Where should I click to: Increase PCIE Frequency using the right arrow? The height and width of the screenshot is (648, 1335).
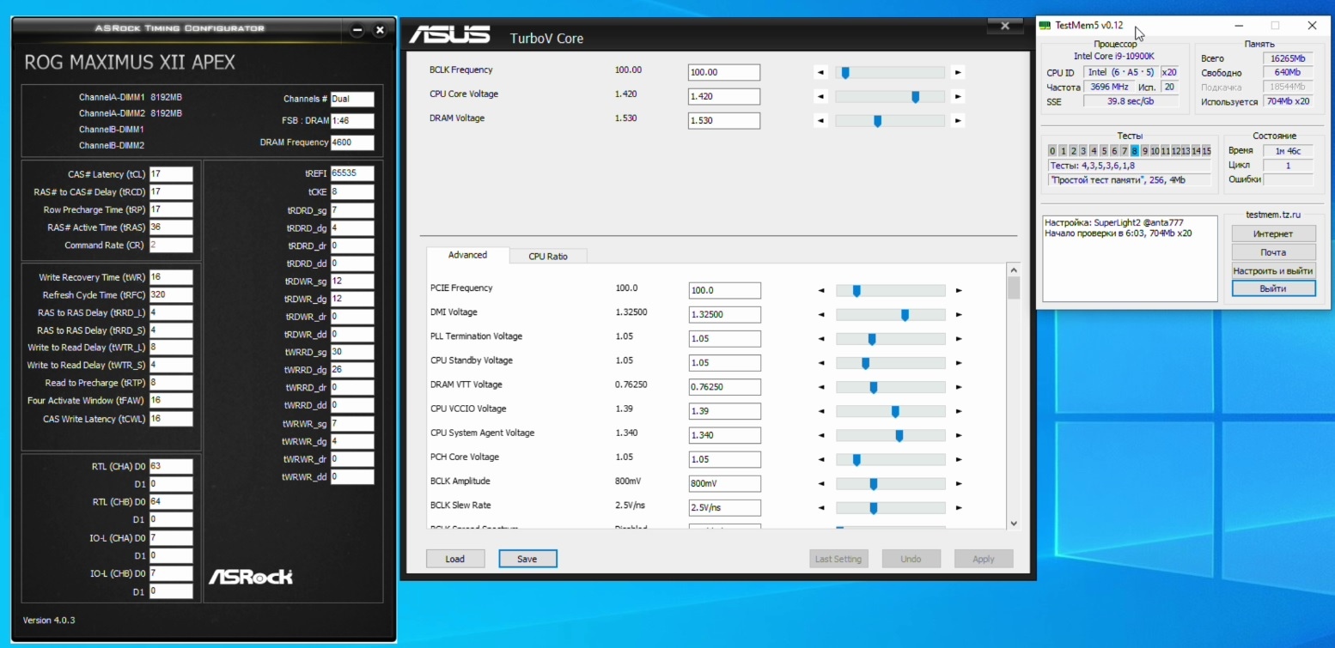pos(959,291)
